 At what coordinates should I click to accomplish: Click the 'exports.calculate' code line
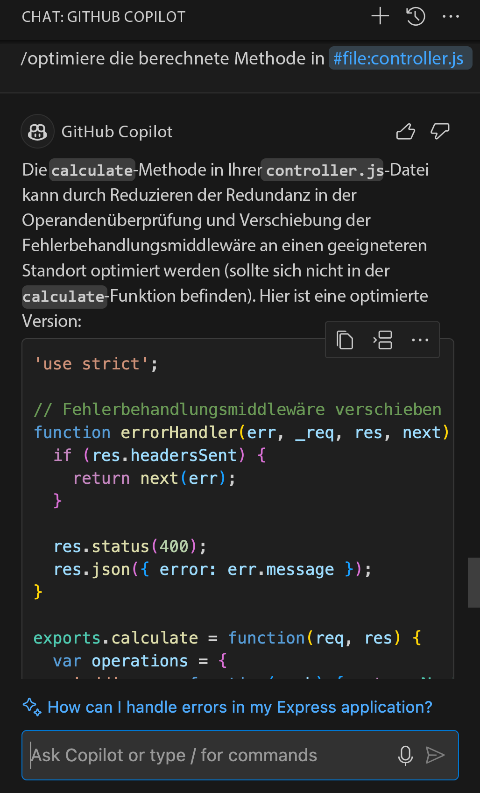tap(227, 638)
